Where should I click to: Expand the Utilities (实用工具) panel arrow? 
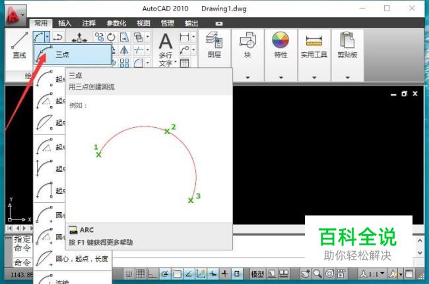click(314, 78)
